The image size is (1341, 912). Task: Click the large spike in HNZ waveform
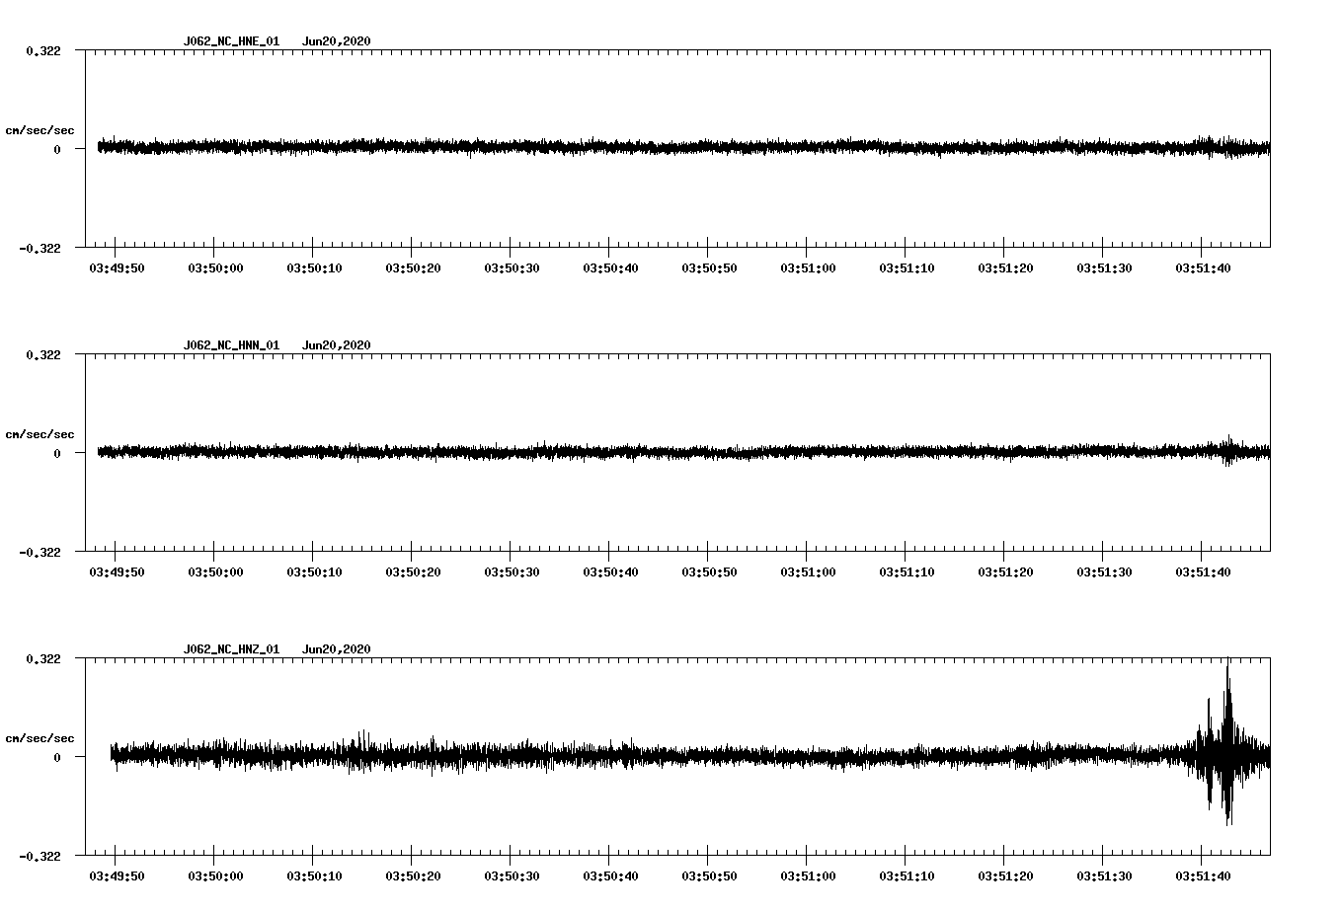click(1227, 742)
